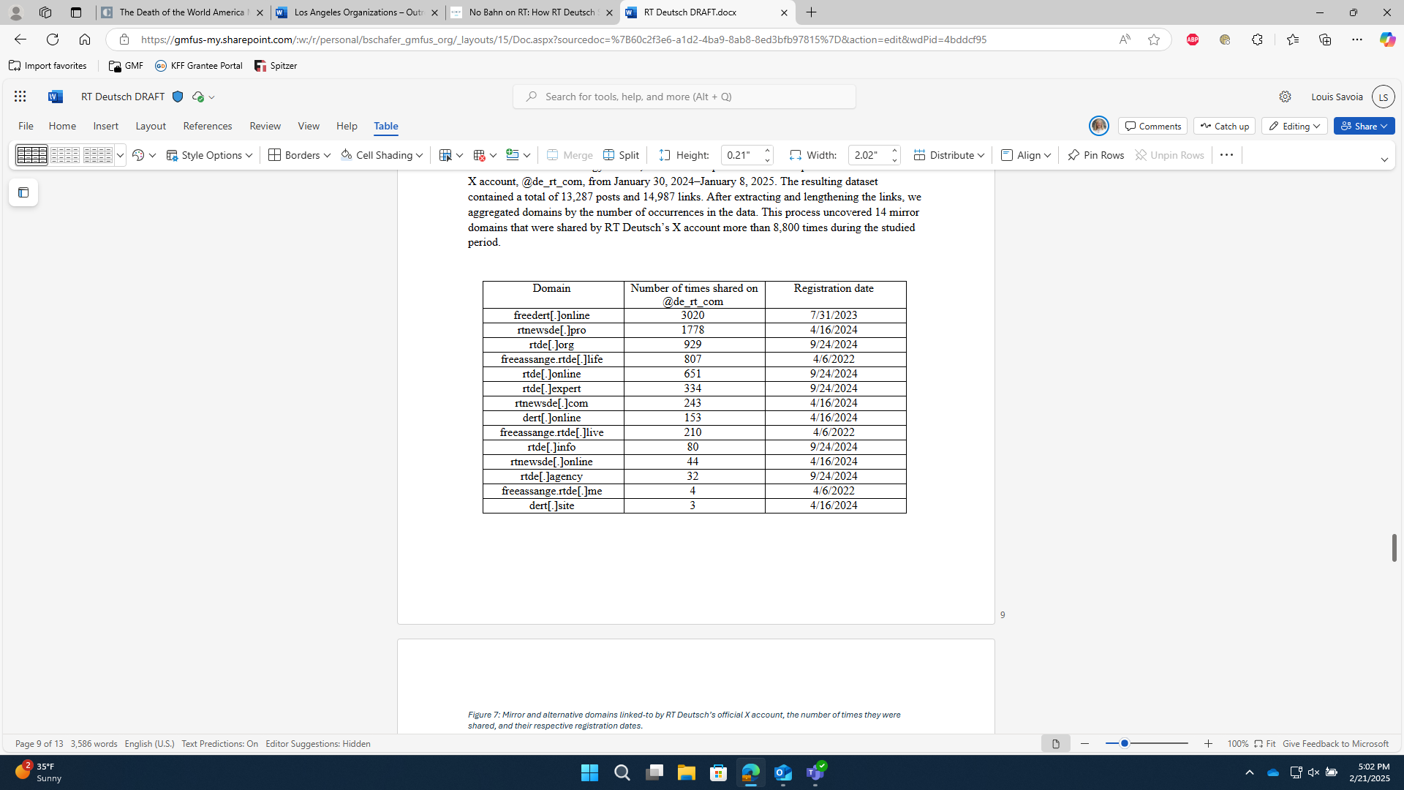Switch to the Layout tab
The height and width of the screenshot is (790, 1404).
coord(151,126)
